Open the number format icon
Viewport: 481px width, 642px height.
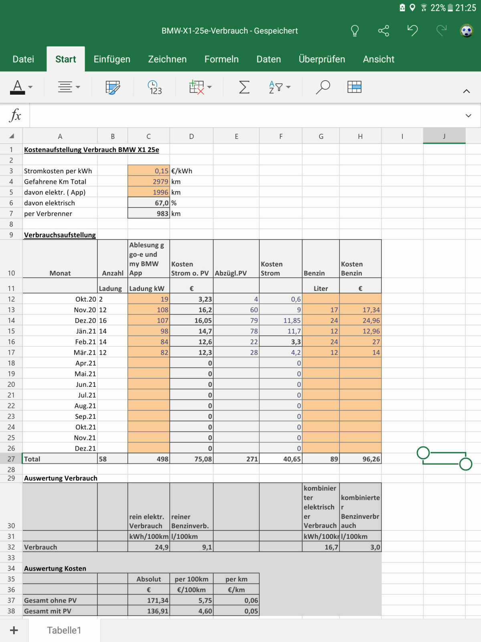point(155,87)
